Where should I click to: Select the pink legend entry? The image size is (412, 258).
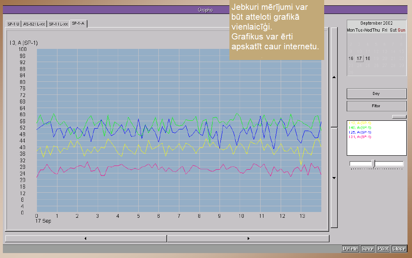click(360, 137)
